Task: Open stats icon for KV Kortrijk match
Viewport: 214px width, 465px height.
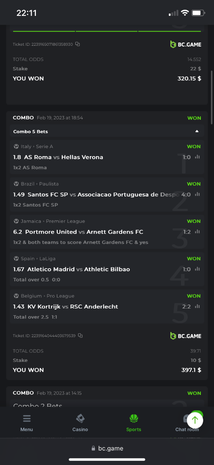Action: (x=197, y=307)
